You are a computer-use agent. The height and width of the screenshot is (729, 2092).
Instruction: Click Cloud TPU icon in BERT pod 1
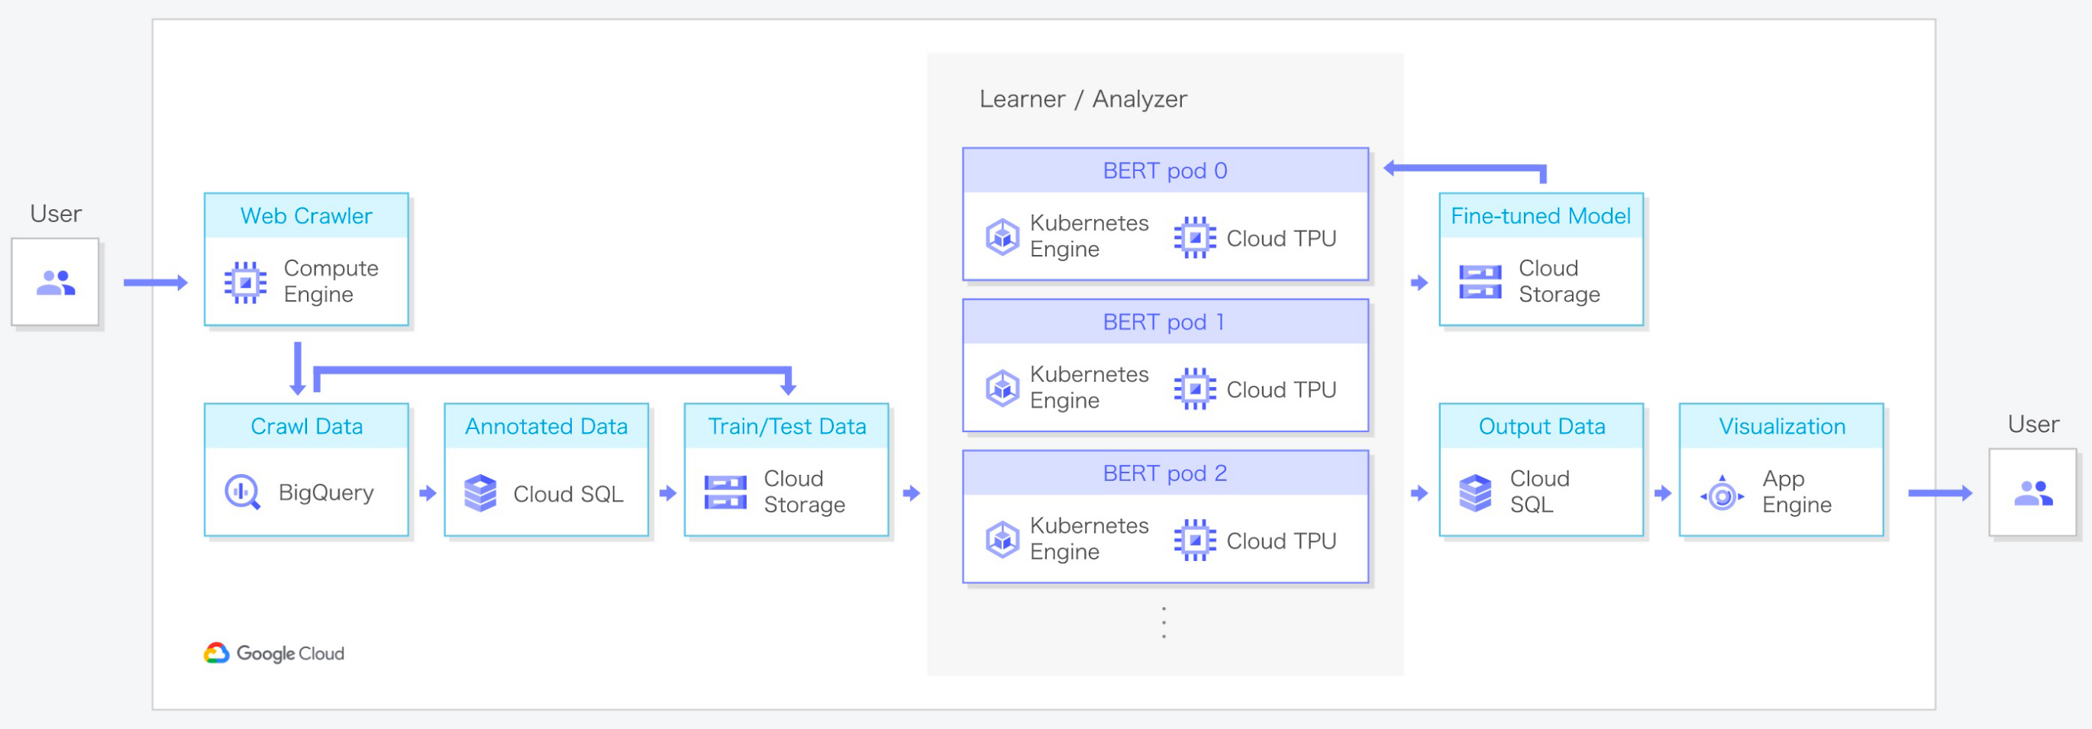pyautogui.click(x=1195, y=389)
